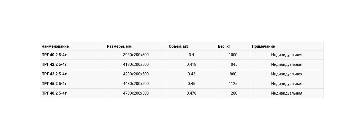Select the ПРГ 45.2,5-4т row name

pyautogui.click(x=54, y=84)
